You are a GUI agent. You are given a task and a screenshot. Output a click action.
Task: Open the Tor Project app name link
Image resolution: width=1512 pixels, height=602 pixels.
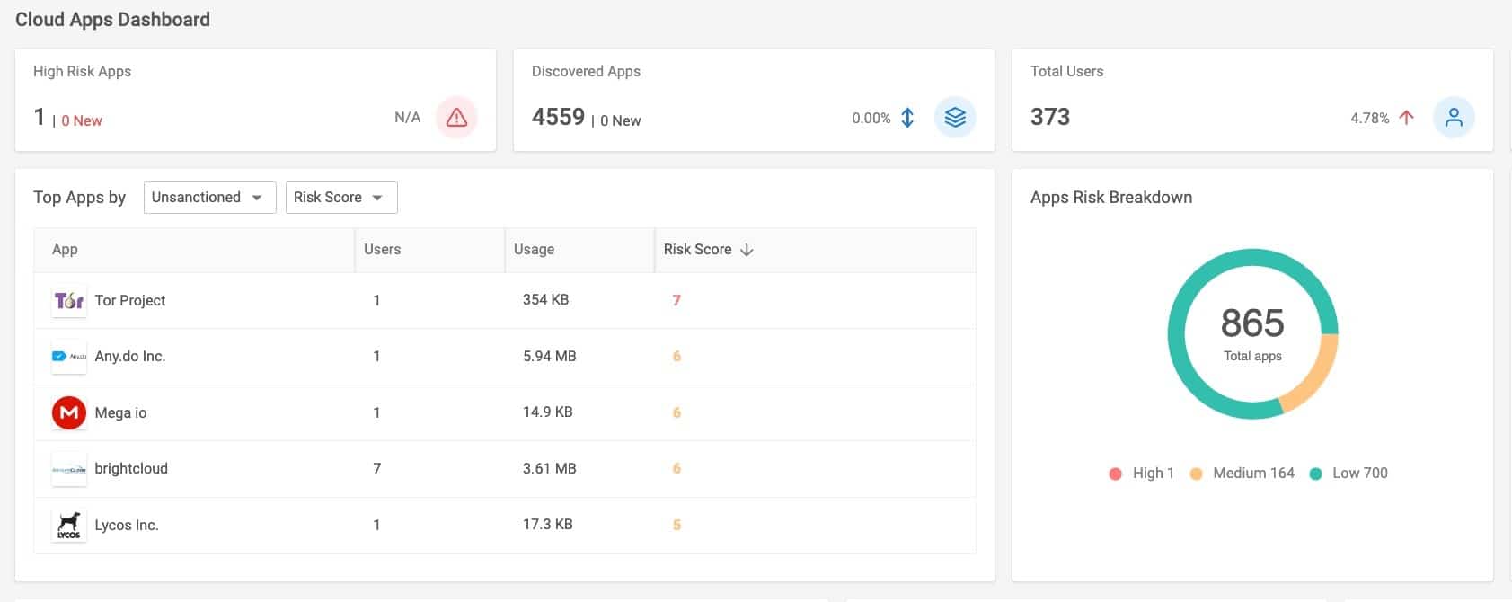[130, 301]
